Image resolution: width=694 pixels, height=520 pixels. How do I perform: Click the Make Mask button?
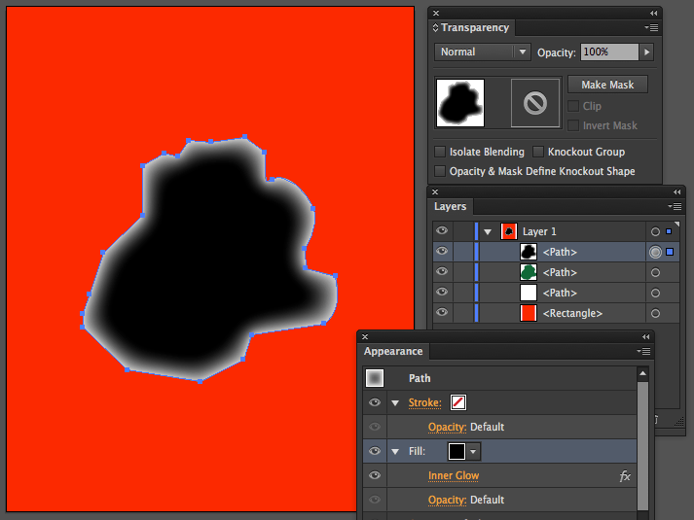[x=607, y=85]
